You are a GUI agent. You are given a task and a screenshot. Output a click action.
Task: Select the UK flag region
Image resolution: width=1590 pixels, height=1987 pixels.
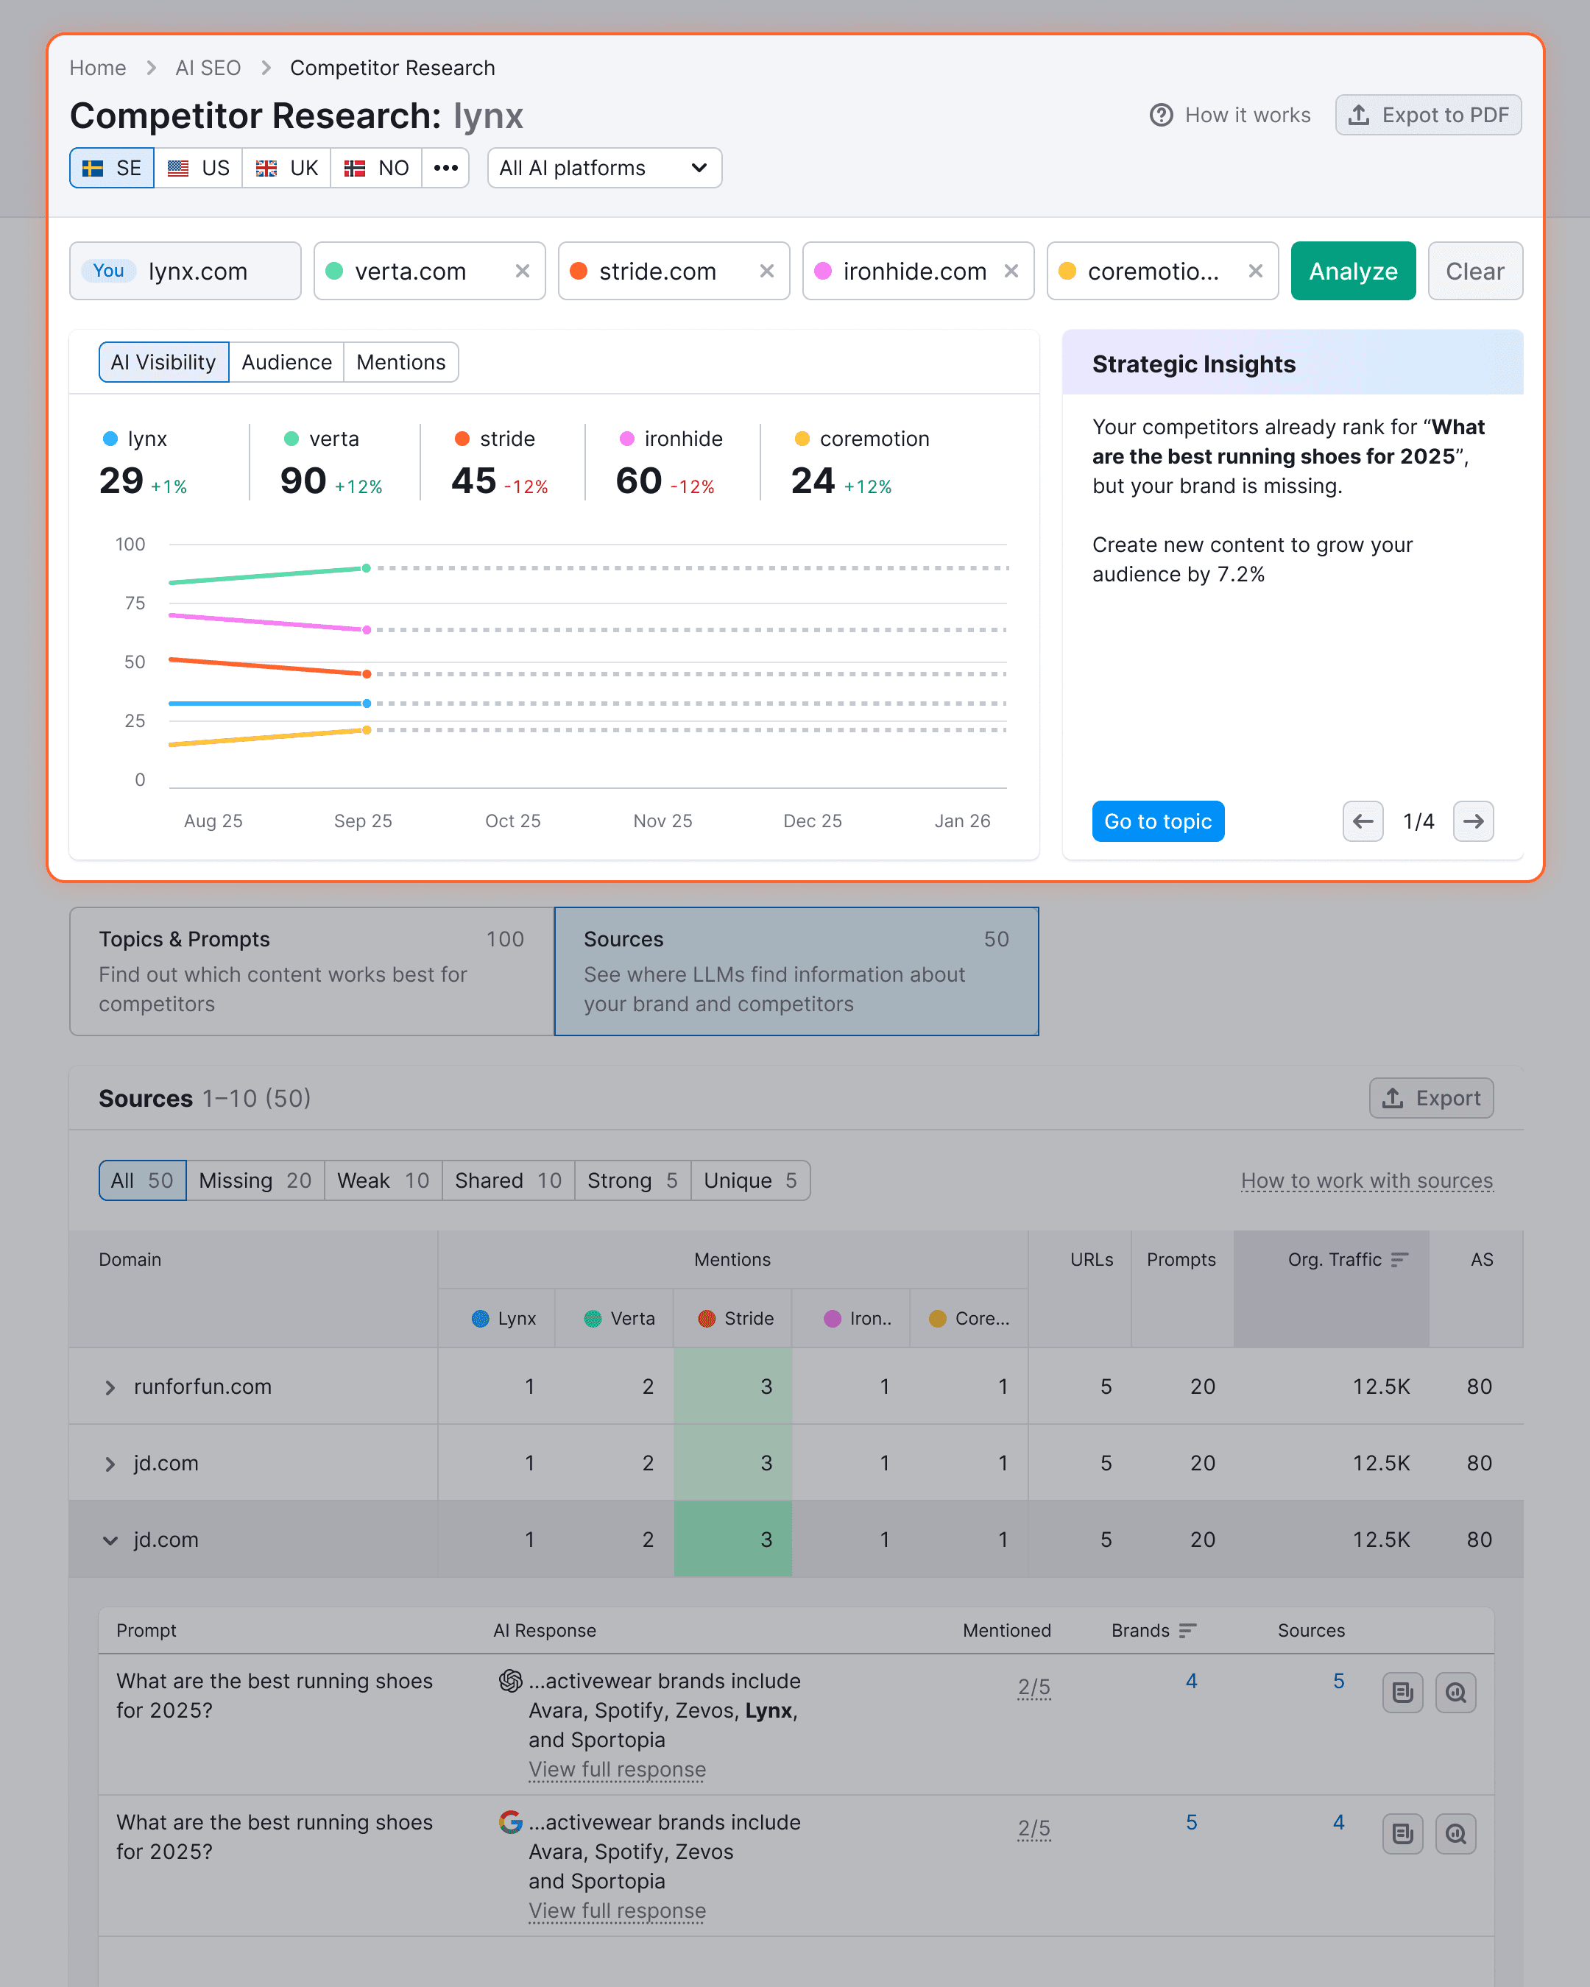click(286, 168)
